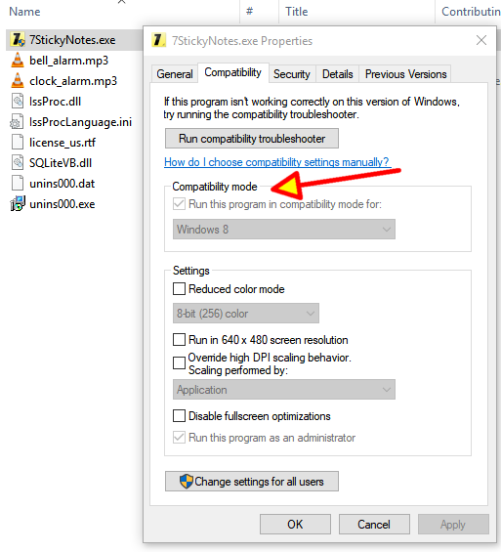This screenshot has width=501, height=552.
Task: Select the 7StickyNotes.exe file icon
Action: pyautogui.click(x=18, y=40)
